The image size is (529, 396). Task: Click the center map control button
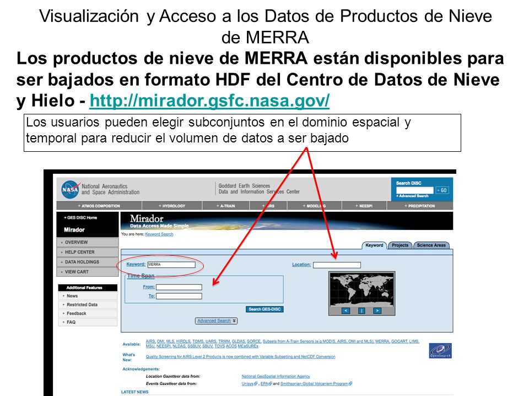click(361, 310)
